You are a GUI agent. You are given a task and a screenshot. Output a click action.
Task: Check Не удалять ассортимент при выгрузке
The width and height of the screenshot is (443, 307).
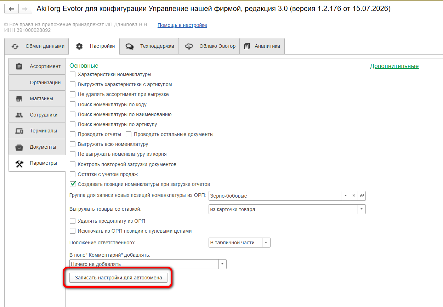[73, 95]
